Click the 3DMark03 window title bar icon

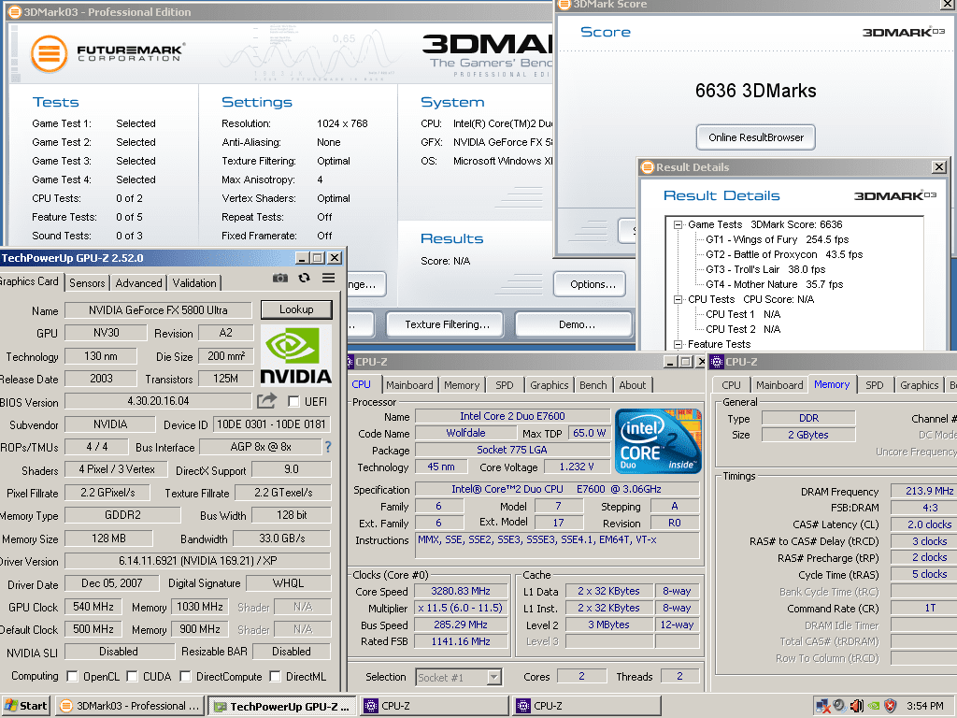tap(14, 11)
